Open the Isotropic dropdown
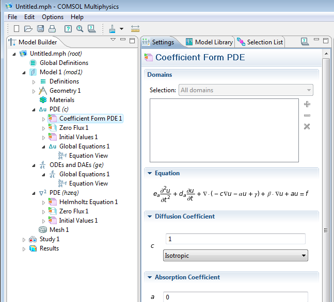This screenshot has width=334, height=302. pyautogui.click(x=235, y=255)
